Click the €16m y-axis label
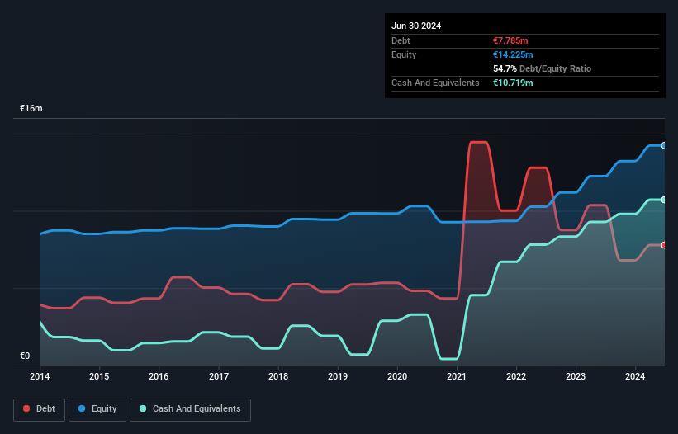 (x=31, y=108)
